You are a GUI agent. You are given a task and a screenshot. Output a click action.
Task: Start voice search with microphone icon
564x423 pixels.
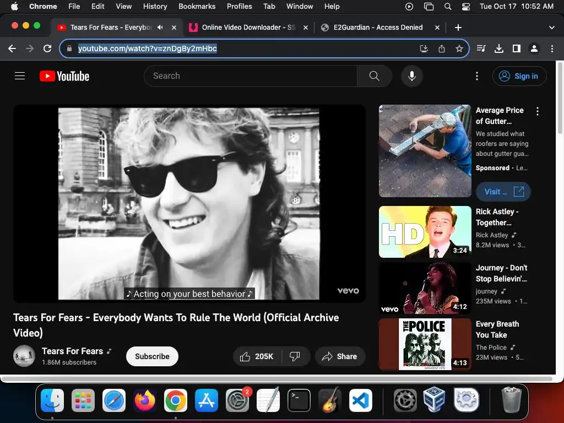point(412,76)
